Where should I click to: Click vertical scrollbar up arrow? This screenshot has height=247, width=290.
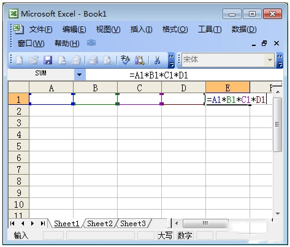coord(277,92)
